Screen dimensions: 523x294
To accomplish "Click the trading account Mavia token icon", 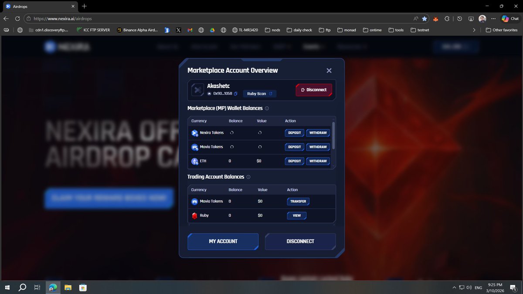I will point(195,201).
